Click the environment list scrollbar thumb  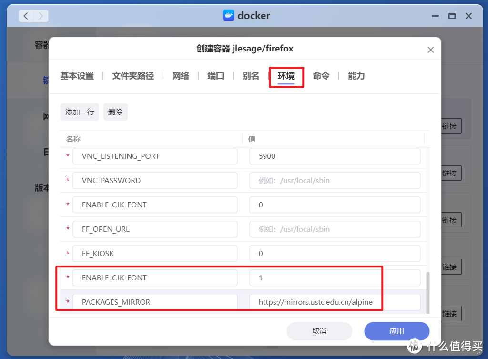pos(427,293)
